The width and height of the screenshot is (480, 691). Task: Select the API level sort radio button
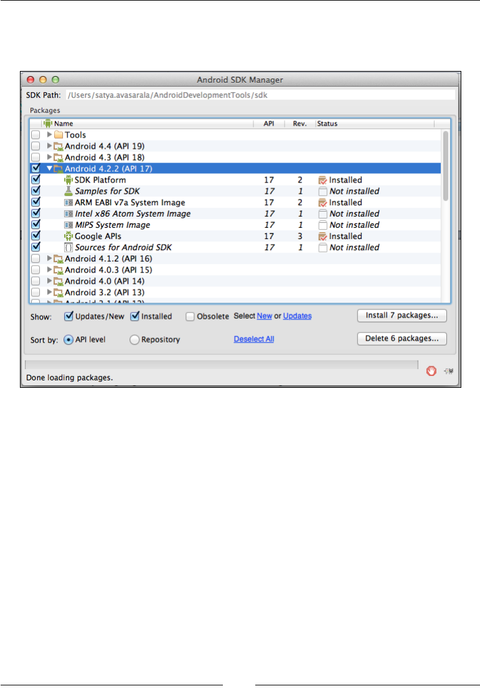(68, 340)
